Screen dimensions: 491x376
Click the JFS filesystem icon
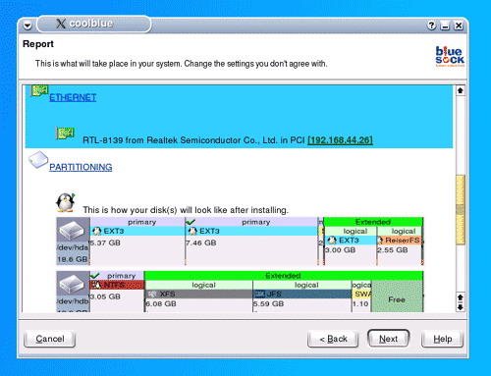point(259,294)
